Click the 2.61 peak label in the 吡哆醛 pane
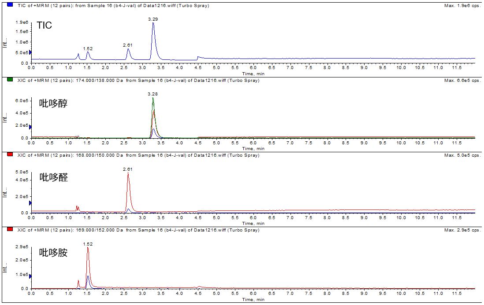Image resolution: width=484 pixels, height=305 pixels. click(128, 169)
